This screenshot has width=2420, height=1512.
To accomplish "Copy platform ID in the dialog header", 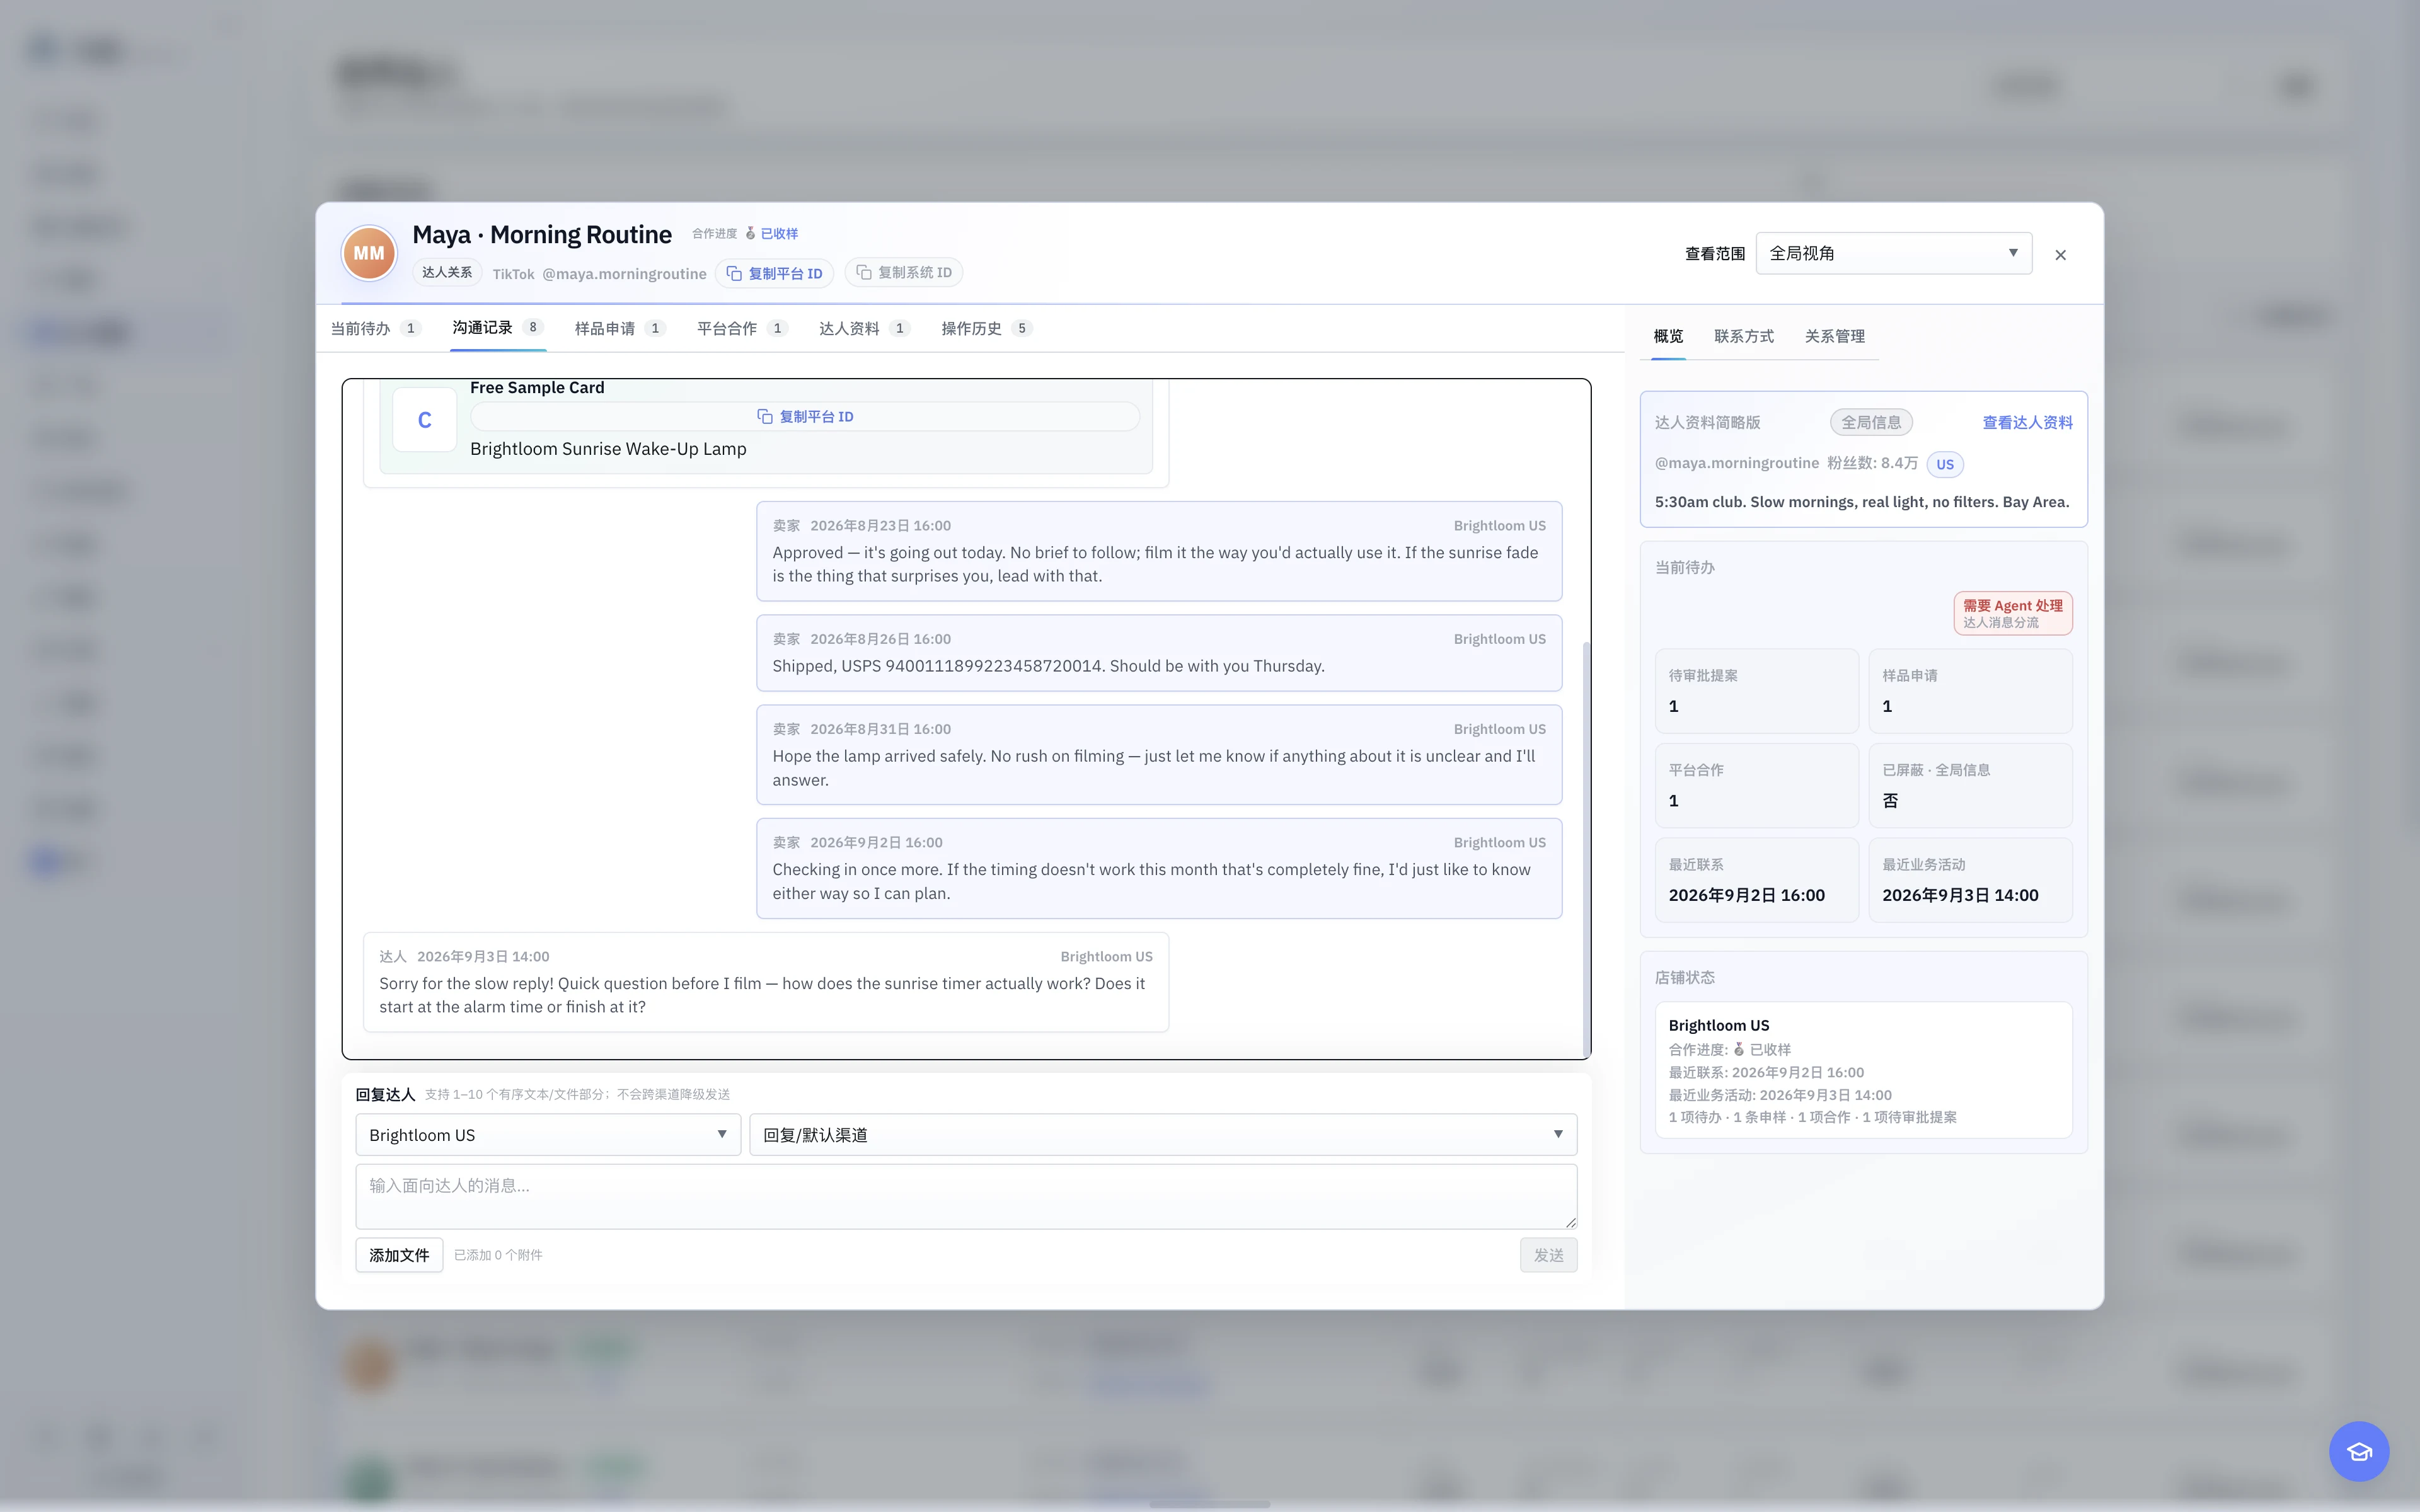I will click(x=775, y=273).
